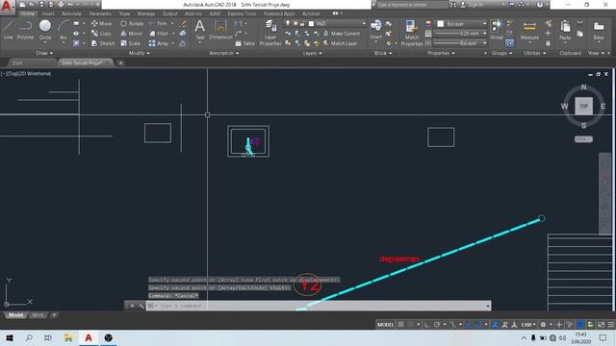Image resolution: width=616 pixels, height=346 pixels.
Task: Switch to the Insert ribbon tab
Action: click(x=47, y=13)
